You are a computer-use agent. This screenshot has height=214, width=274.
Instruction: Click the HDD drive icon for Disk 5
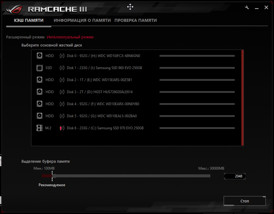[39, 116]
